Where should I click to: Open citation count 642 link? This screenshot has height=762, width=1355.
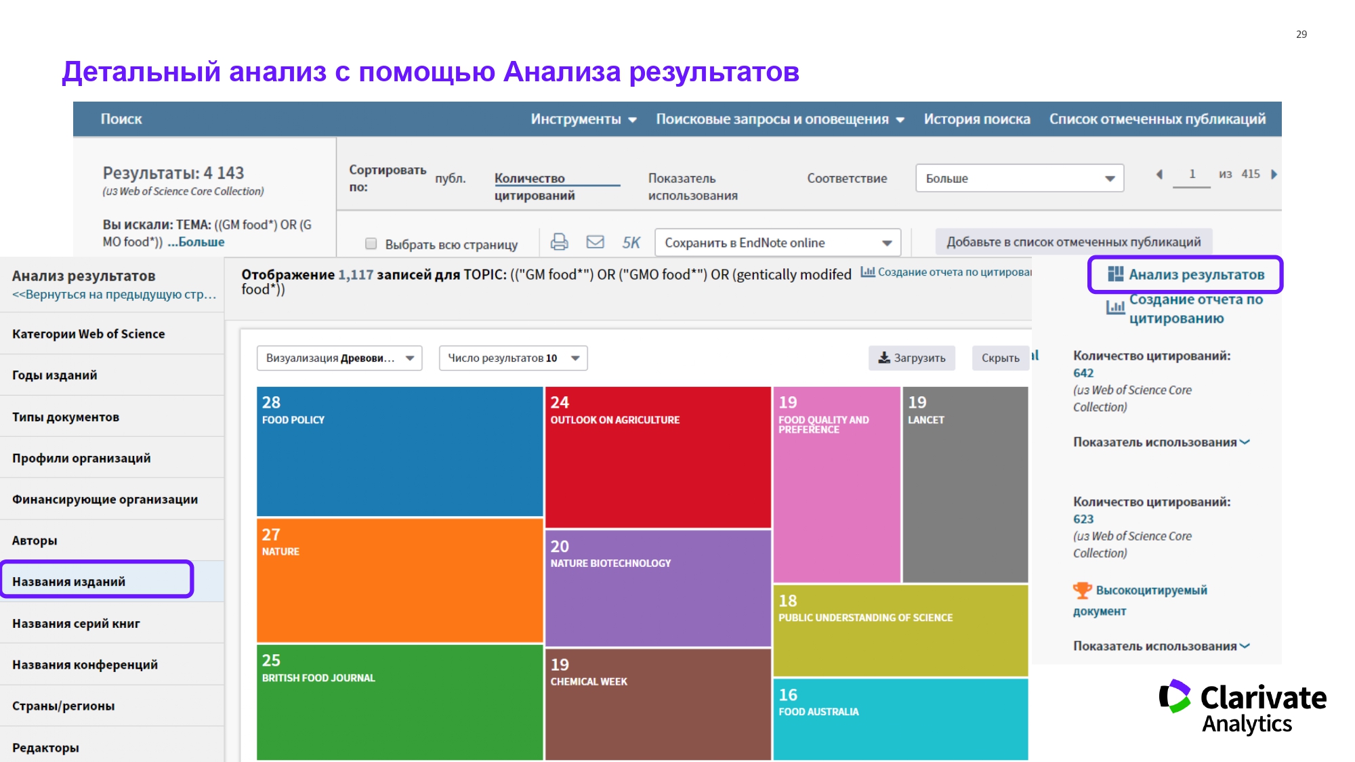(1083, 373)
